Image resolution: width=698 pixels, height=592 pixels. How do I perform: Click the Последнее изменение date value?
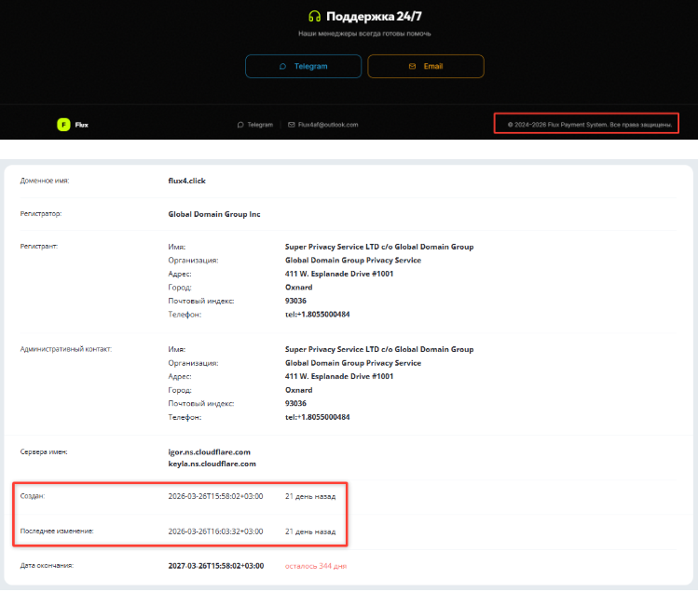[215, 531]
